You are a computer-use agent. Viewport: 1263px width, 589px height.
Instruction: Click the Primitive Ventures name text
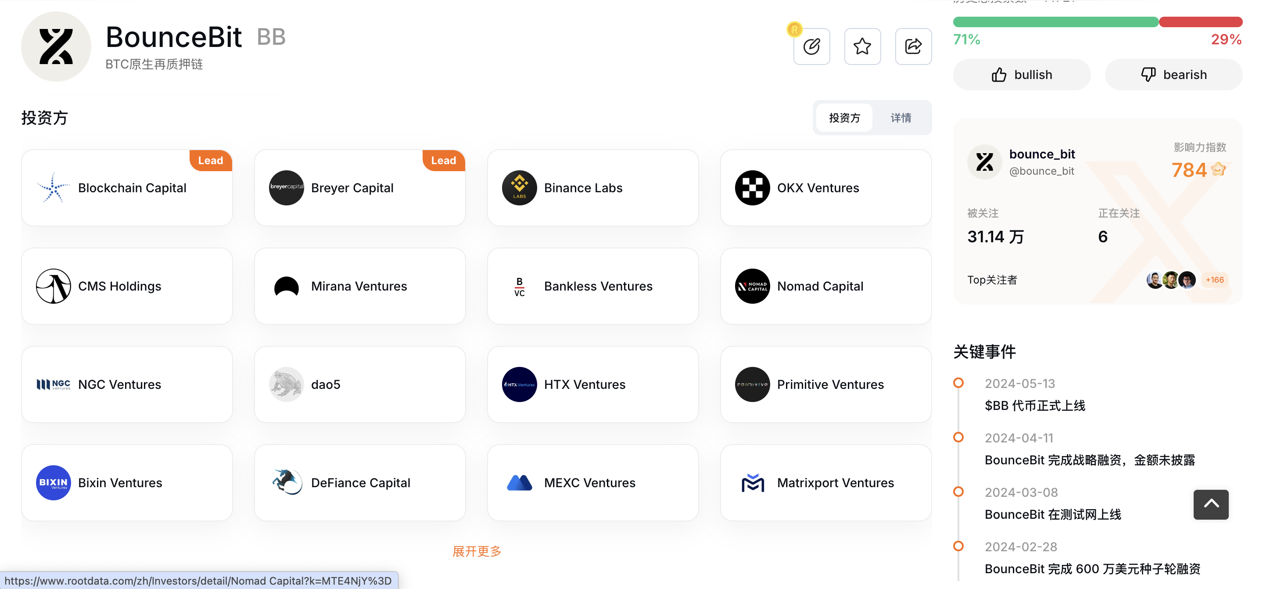pyautogui.click(x=830, y=384)
